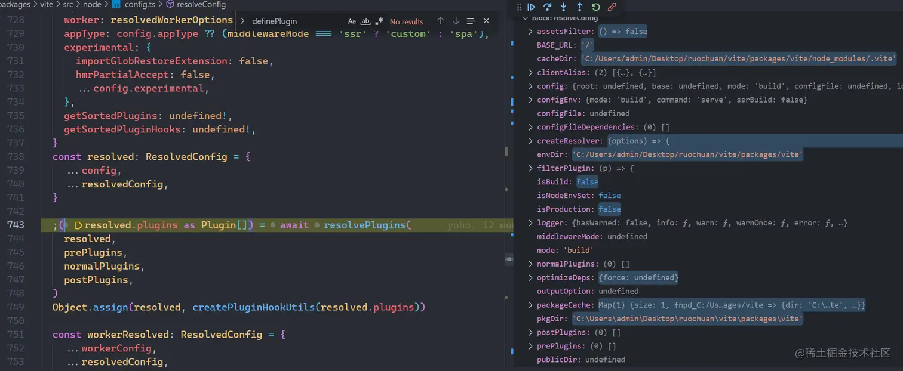Click the definePlugin search input
The width and height of the screenshot is (903, 371).
[296, 21]
